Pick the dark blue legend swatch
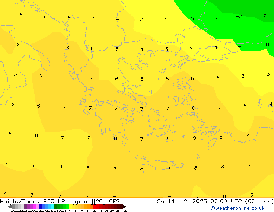Viewport: 274px width, 212px height. [41, 206]
